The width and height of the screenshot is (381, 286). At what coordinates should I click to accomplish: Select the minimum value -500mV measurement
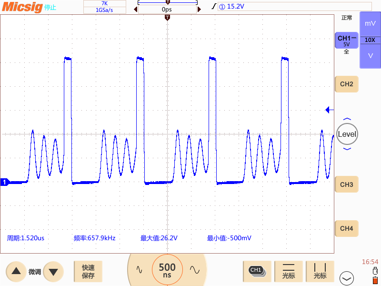point(229,238)
